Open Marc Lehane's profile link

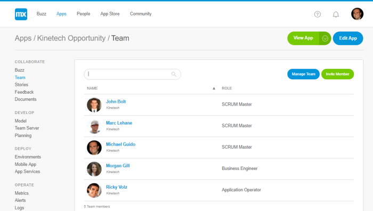(119, 123)
